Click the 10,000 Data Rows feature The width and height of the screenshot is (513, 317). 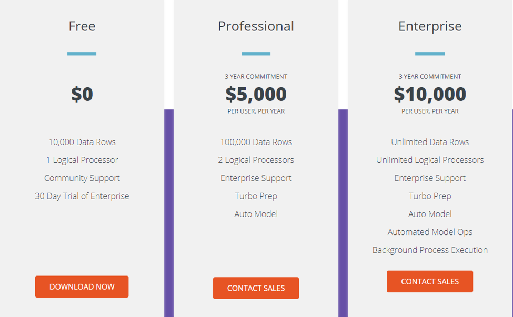(82, 142)
